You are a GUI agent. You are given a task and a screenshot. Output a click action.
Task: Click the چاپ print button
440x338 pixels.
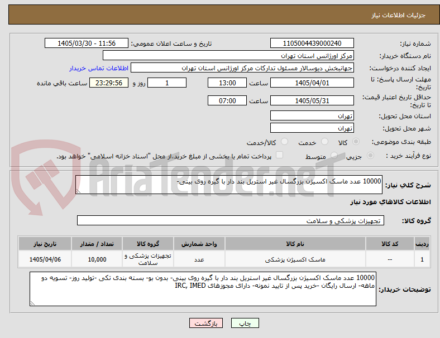(x=245, y=323)
